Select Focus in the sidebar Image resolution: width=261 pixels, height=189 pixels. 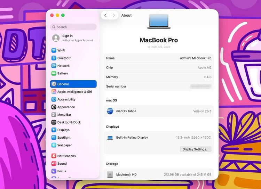pos(73,171)
